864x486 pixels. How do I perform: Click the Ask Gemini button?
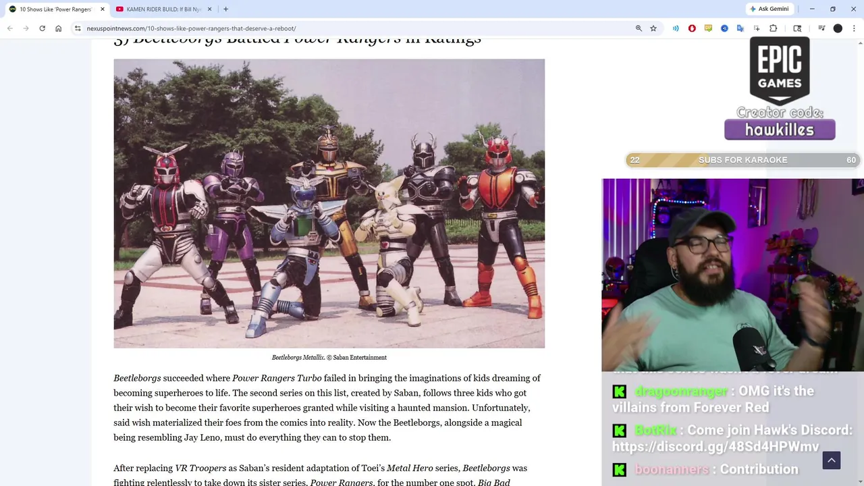point(769,9)
